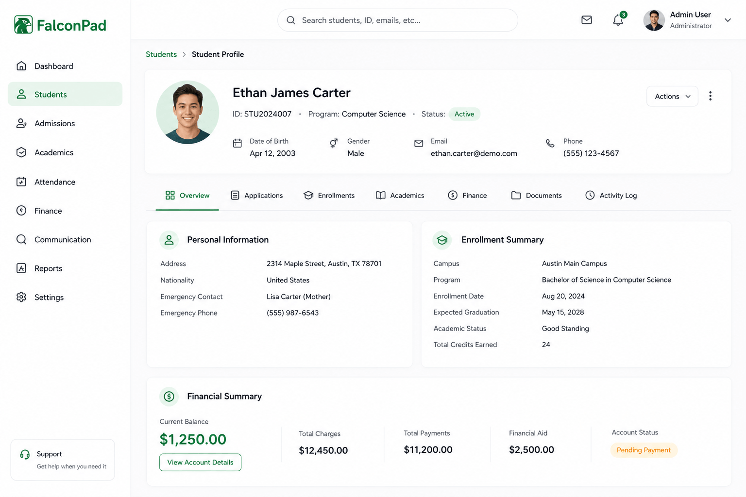Select the Activity Log tab
The height and width of the screenshot is (497, 746).
(x=611, y=195)
